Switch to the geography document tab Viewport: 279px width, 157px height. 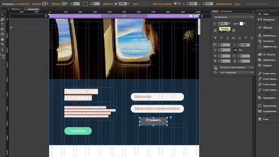(x=33, y=9)
